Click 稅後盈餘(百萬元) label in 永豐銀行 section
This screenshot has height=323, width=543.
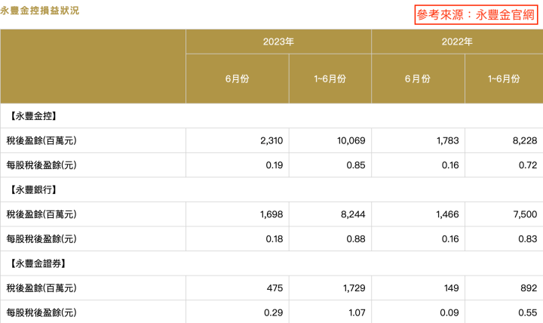pos(41,214)
